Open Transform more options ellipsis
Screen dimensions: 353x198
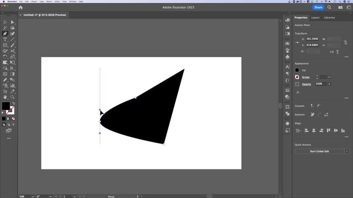point(346,57)
